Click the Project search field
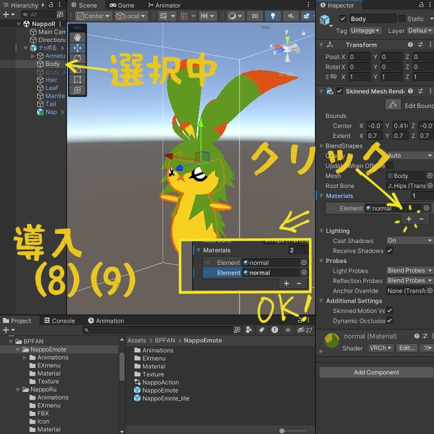 (x=159, y=330)
